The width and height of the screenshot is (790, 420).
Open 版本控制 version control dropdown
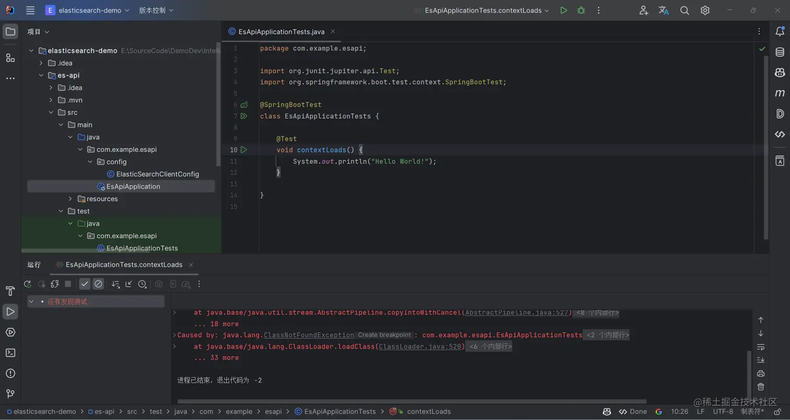pos(156,10)
